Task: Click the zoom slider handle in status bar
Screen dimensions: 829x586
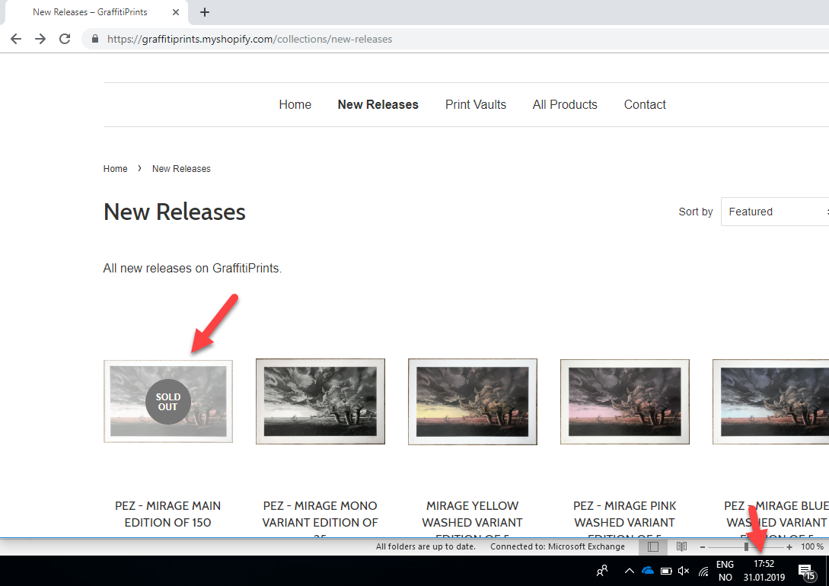Action: (x=746, y=546)
